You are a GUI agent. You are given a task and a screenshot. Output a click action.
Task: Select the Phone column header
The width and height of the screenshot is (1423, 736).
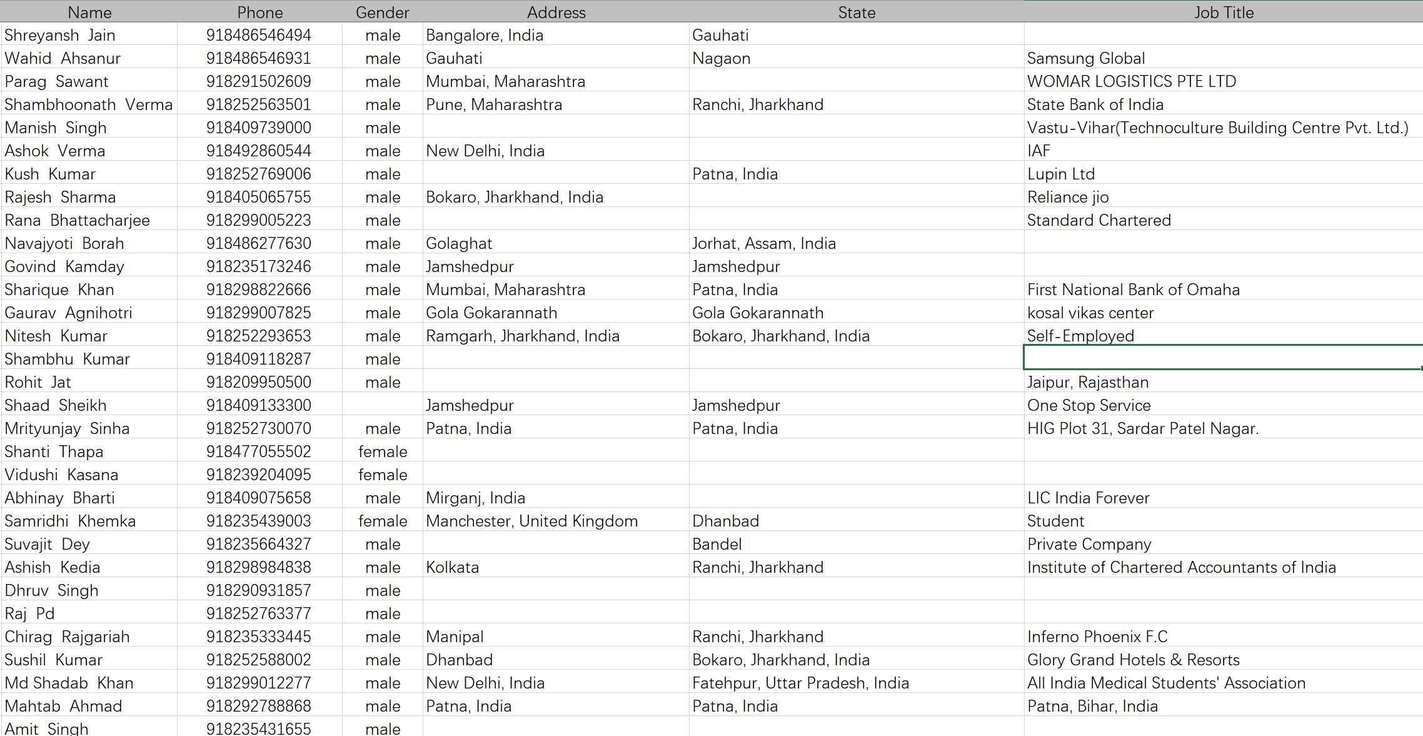pos(259,12)
